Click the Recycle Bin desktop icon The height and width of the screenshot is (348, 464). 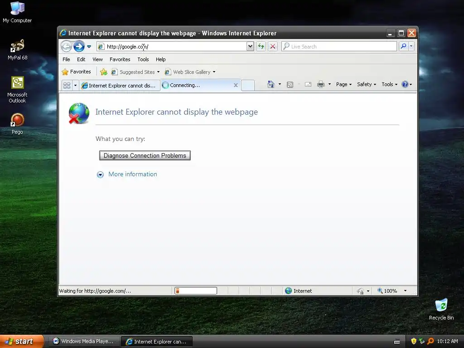click(441, 309)
